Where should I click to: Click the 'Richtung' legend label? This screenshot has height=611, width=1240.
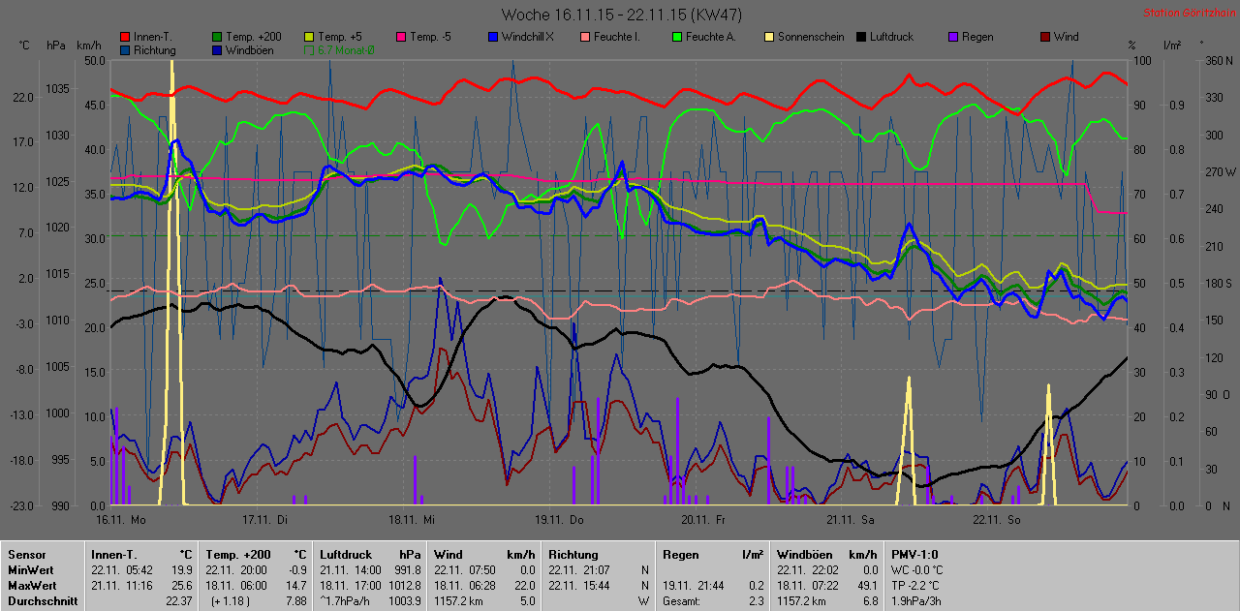(155, 49)
